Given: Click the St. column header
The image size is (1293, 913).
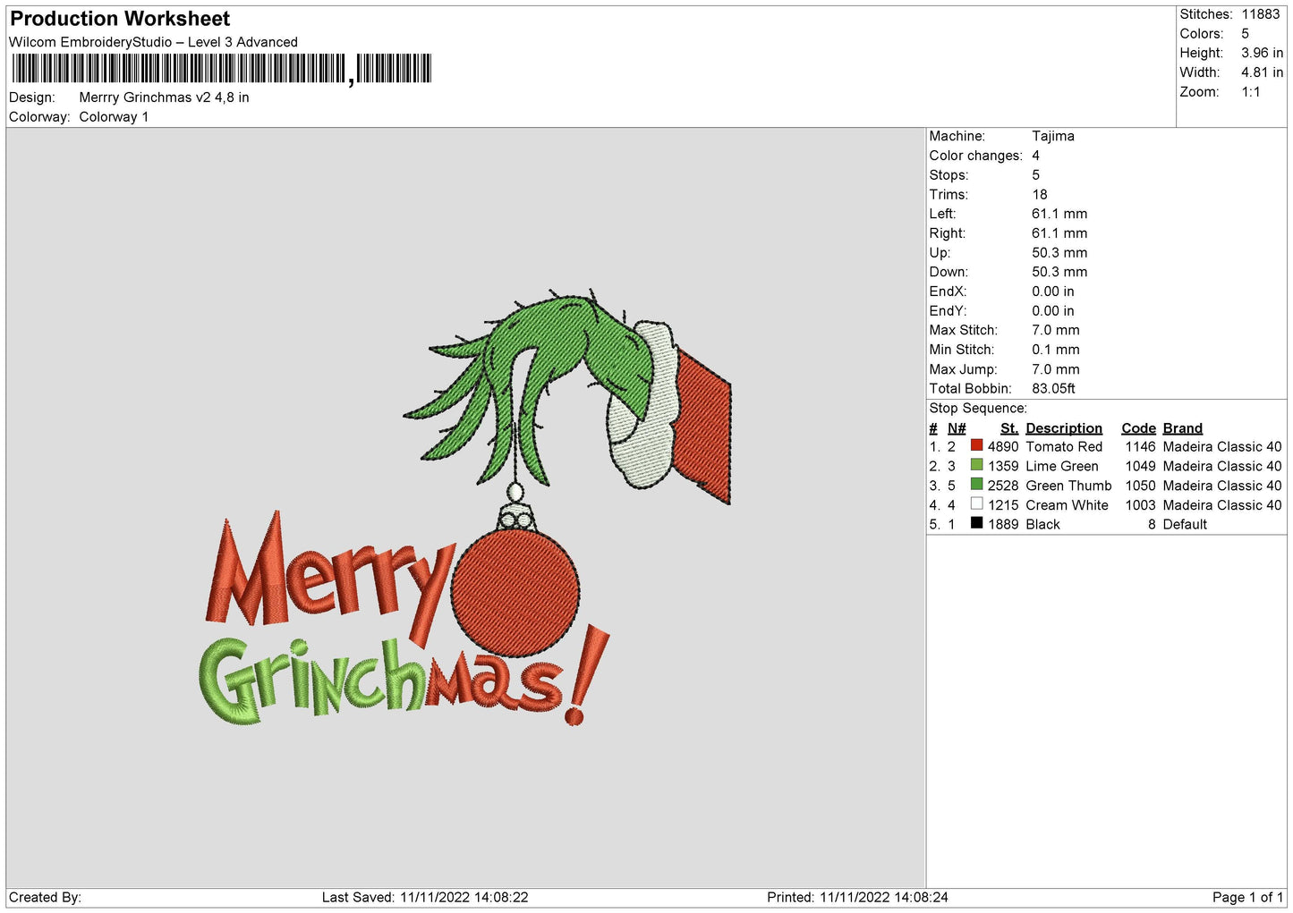Looking at the screenshot, I should tap(1009, 428).
